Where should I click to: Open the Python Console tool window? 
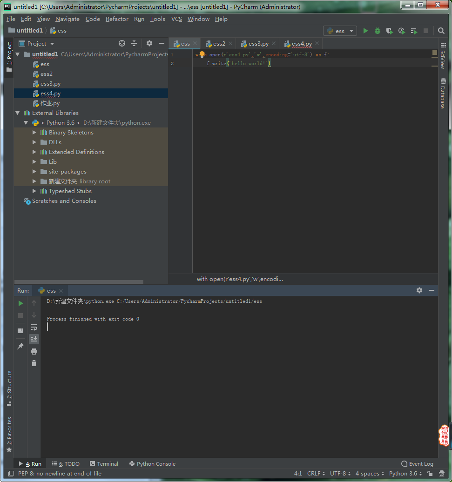(153, 464)
